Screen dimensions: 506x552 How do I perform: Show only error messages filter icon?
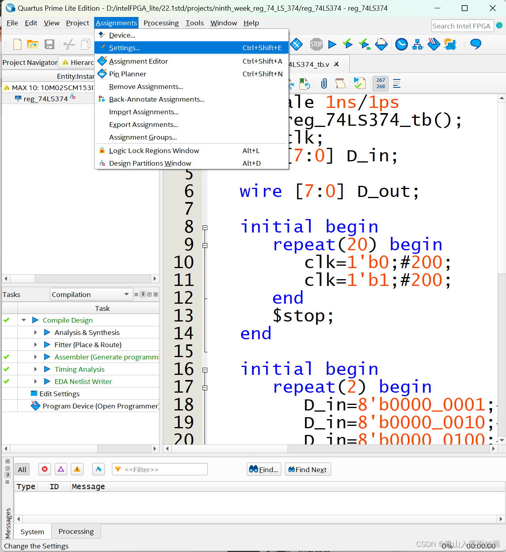(45, 469)
